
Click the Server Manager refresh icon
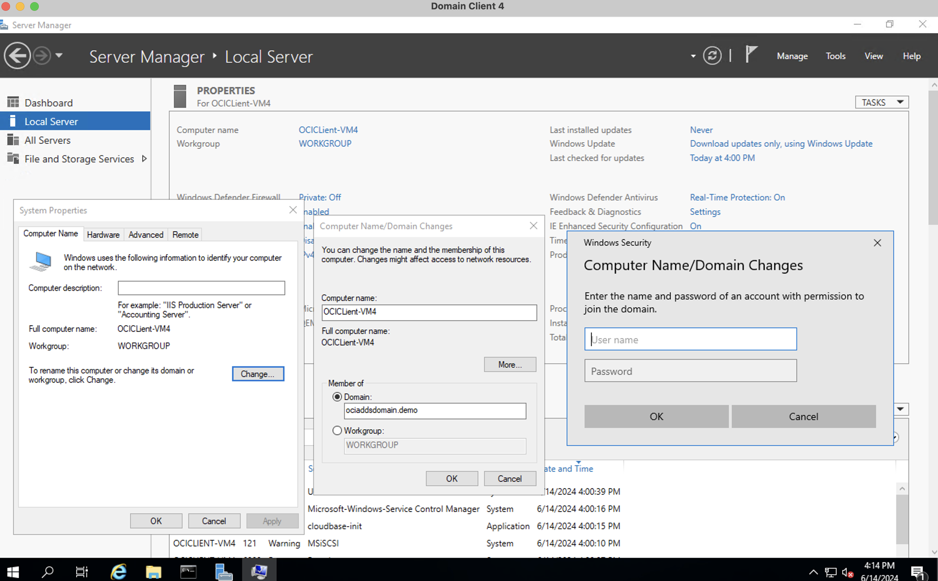point(711,56)
